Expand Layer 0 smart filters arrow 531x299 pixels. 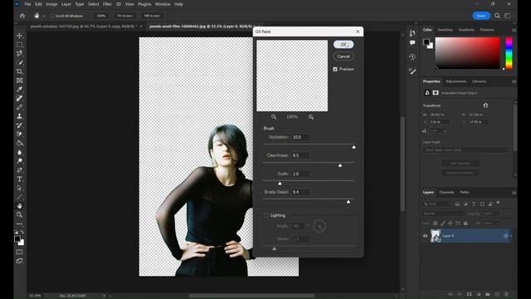coord(511,236)
